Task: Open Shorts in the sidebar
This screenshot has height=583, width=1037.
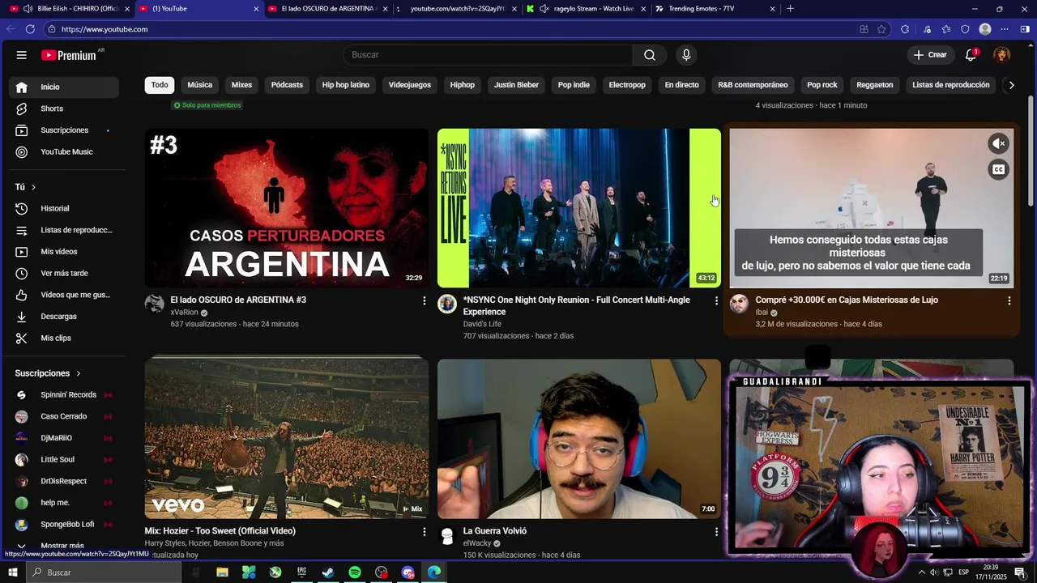Action: [64, 109]
